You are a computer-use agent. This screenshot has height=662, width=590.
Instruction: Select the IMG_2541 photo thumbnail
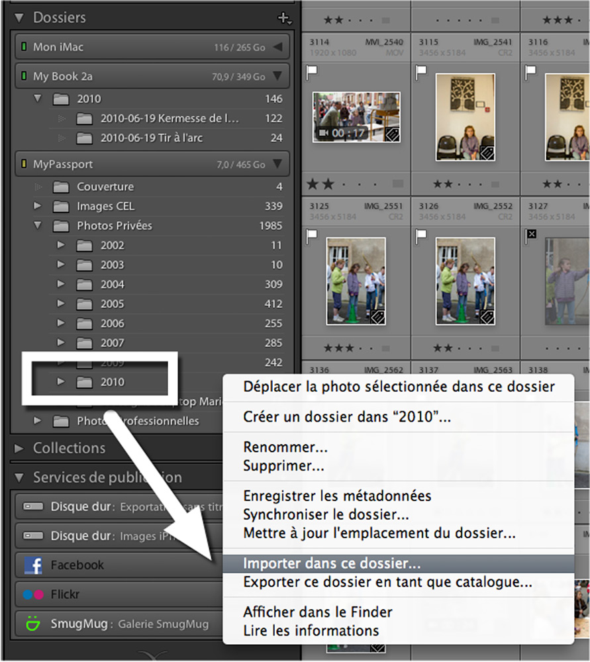tap(466, 117)
